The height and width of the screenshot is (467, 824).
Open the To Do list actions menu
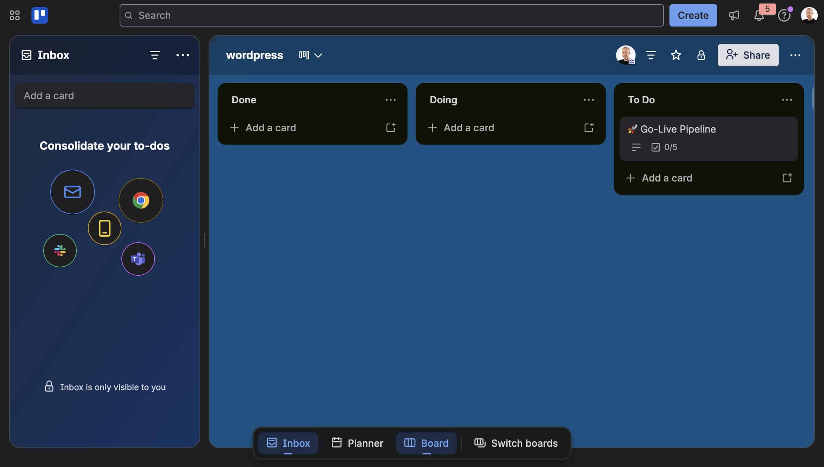(x=787, y=100)
